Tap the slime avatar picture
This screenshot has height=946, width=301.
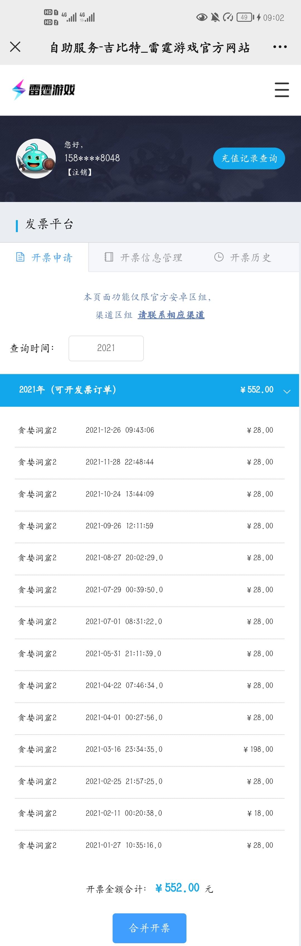pos(36,159)
